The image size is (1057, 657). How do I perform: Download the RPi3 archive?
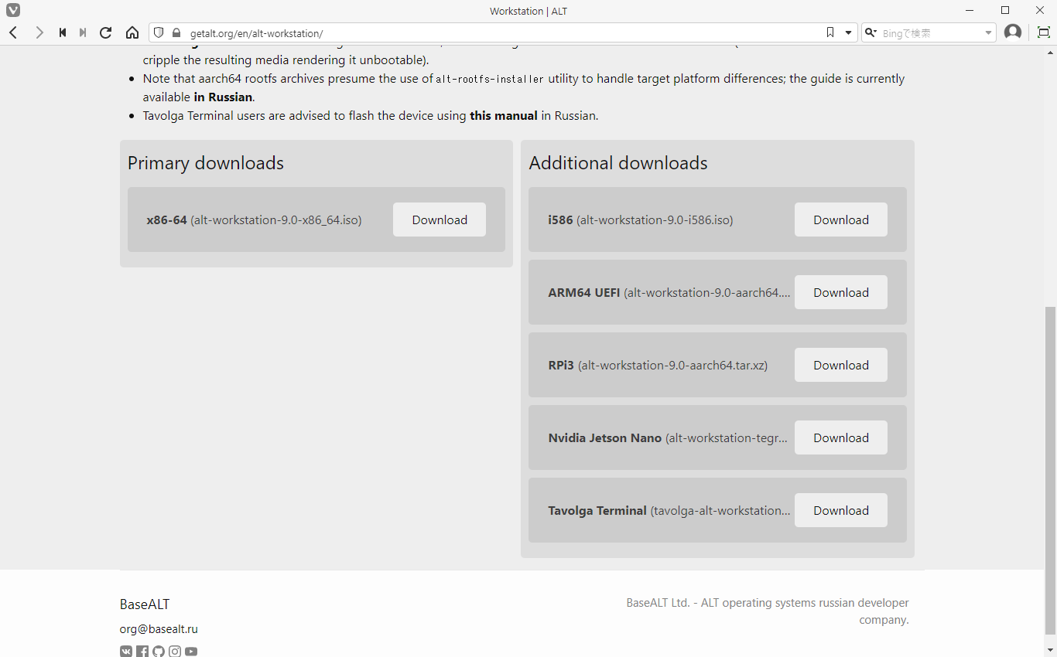(841, 365)
